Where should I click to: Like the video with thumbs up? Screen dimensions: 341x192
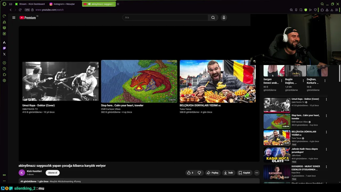pyautogui.click(x=190, y=173)
